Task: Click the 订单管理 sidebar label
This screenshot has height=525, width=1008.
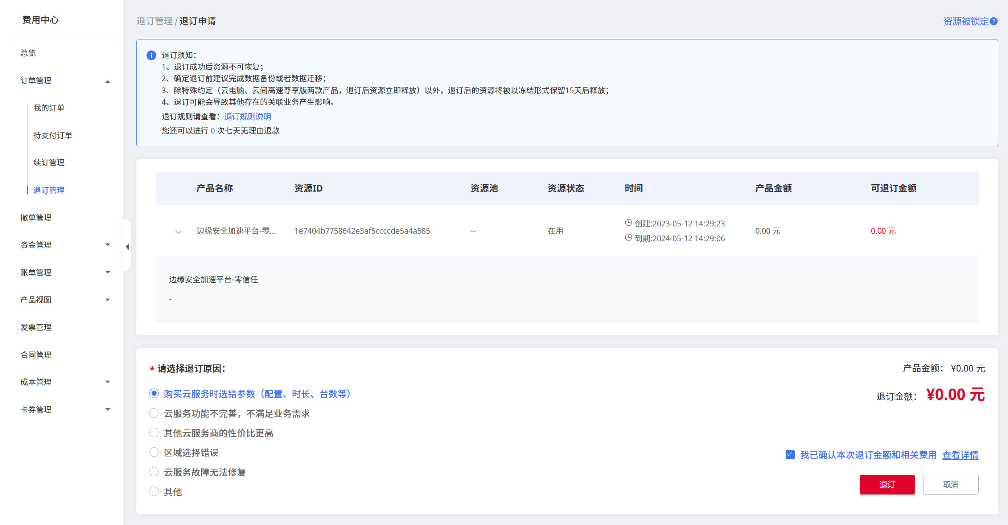Action: tap(36, 80)
